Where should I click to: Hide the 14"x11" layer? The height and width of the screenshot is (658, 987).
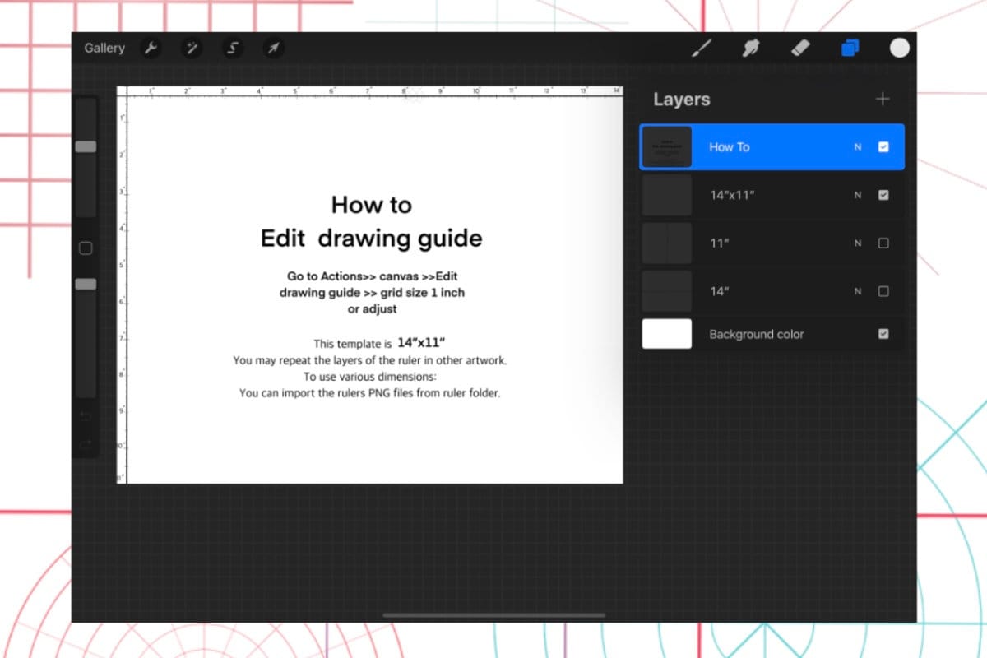click(883, 195)
